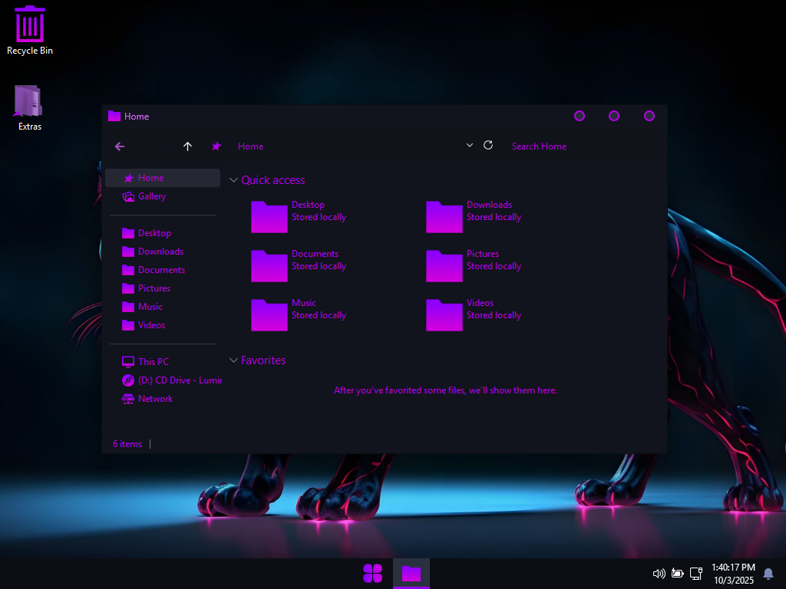786x589 pixels.
Task: Collapse the Favorites section
Action: pyautogui.click(x=233, y=360)
